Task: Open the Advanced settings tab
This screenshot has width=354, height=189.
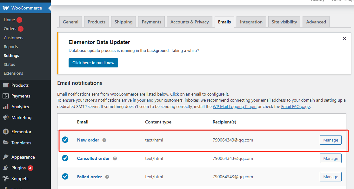Action: coord(316,22)
